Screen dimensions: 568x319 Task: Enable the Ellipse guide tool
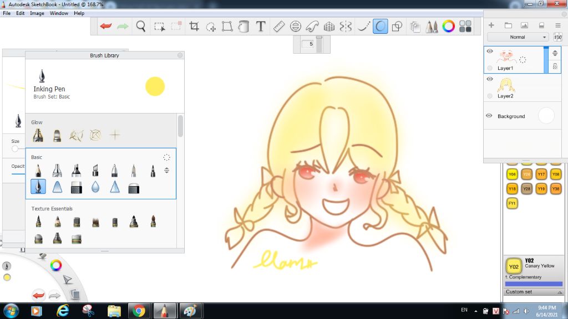point(296,27)
